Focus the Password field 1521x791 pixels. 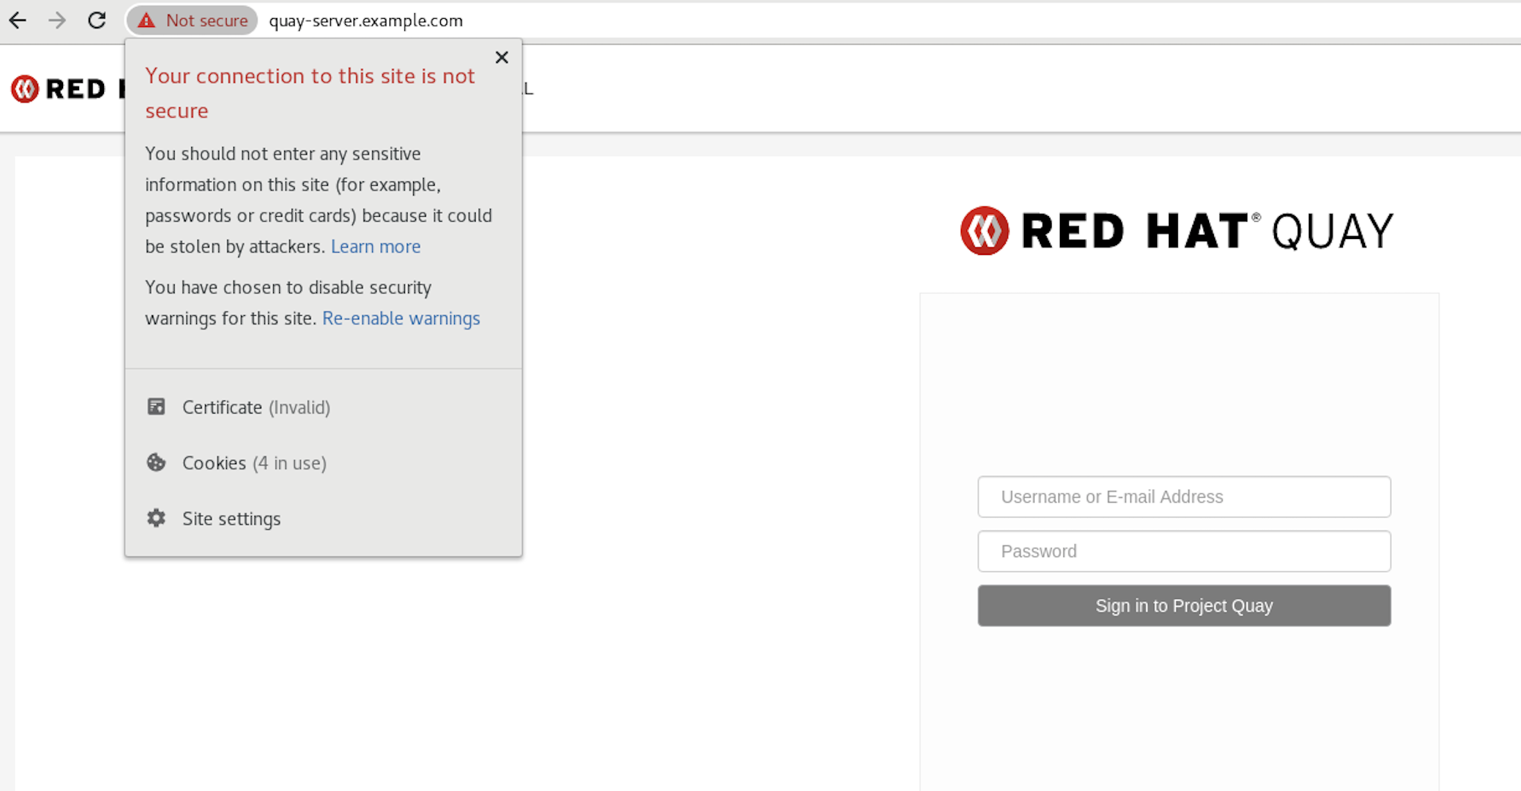(x=1183, y=551)
